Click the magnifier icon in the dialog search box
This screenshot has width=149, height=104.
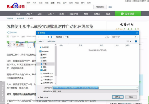(136, 37)
